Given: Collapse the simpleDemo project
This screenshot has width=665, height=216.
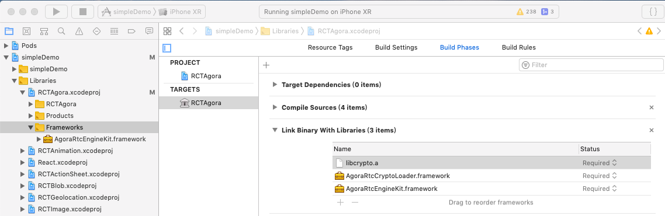Looking at the screenshot, I should pyautogui.click(x=6, y=58).
